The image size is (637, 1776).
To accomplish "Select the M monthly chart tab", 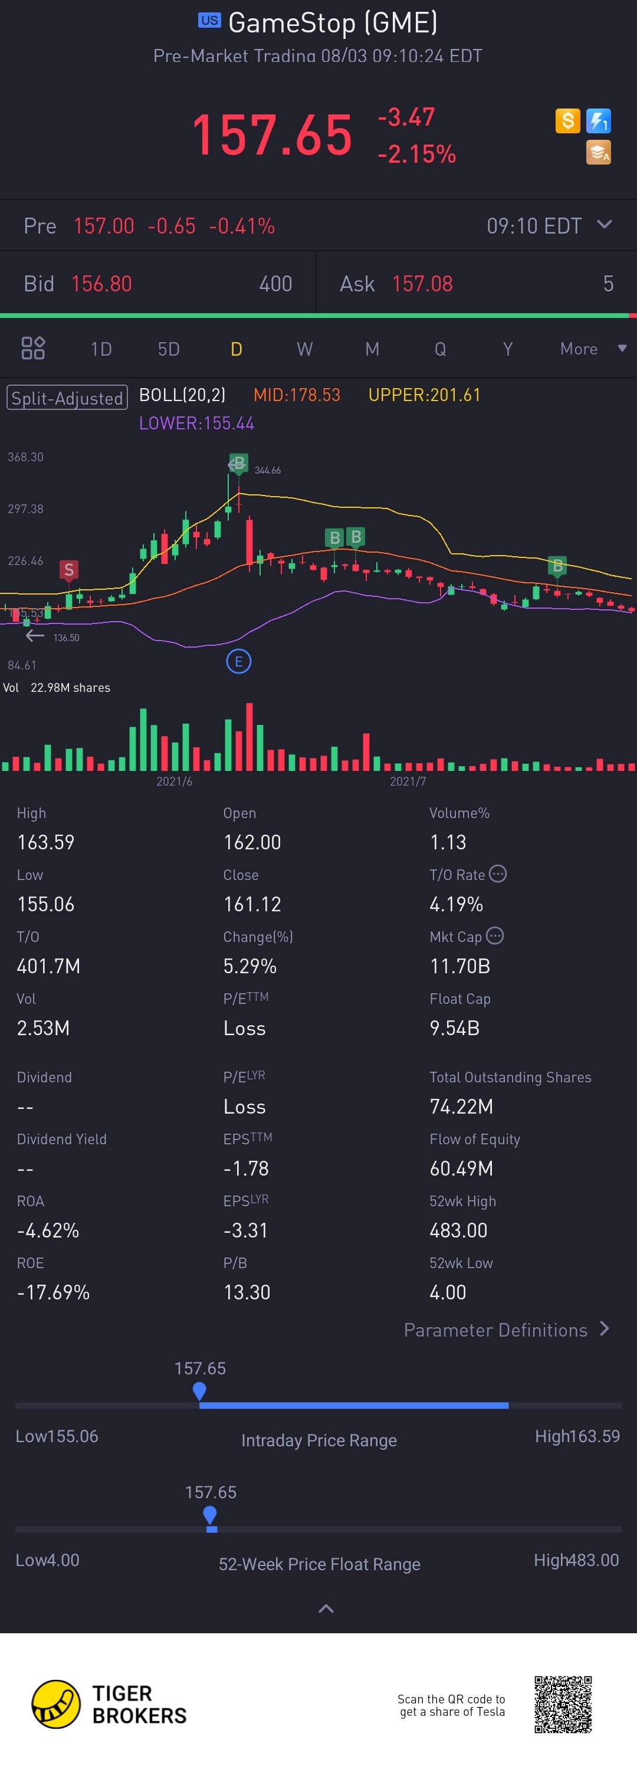I will pos(372,349).
